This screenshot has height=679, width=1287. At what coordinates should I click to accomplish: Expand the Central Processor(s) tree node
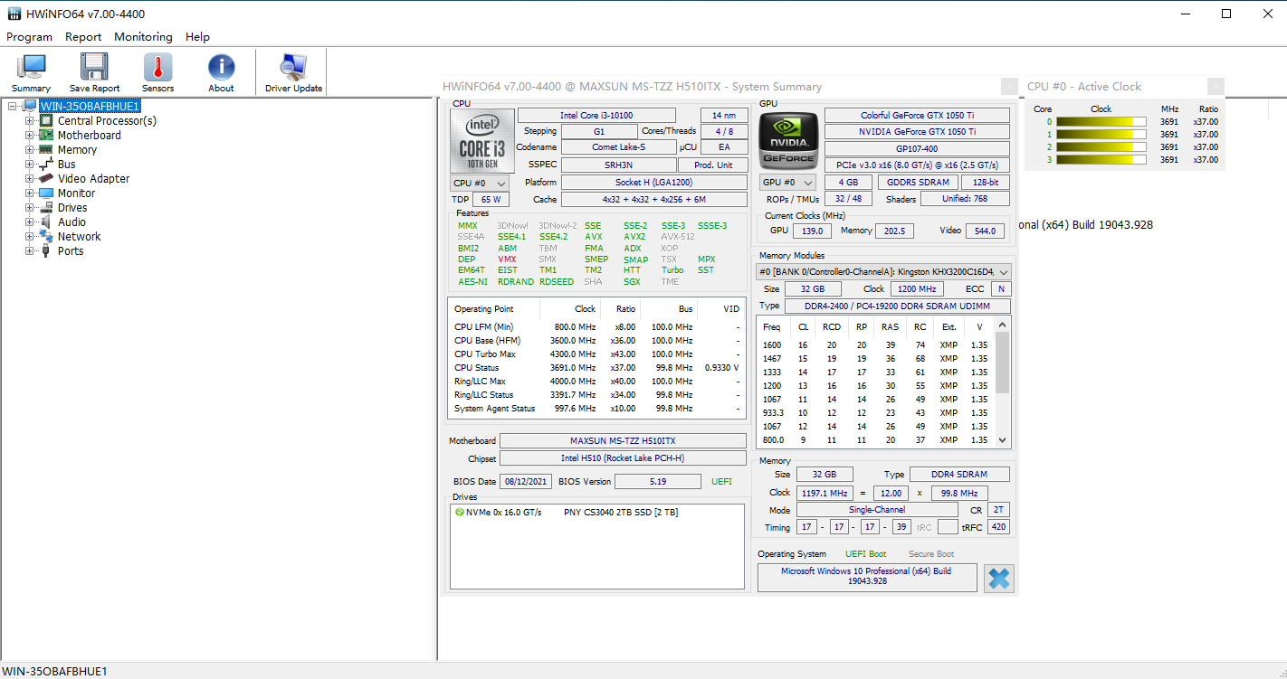pyautogui.click(x=30, y=121)
